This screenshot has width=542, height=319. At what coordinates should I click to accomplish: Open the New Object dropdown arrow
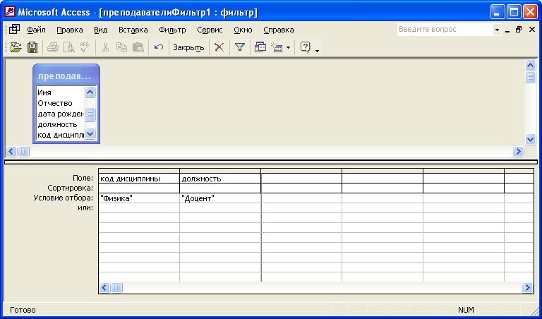288,47
